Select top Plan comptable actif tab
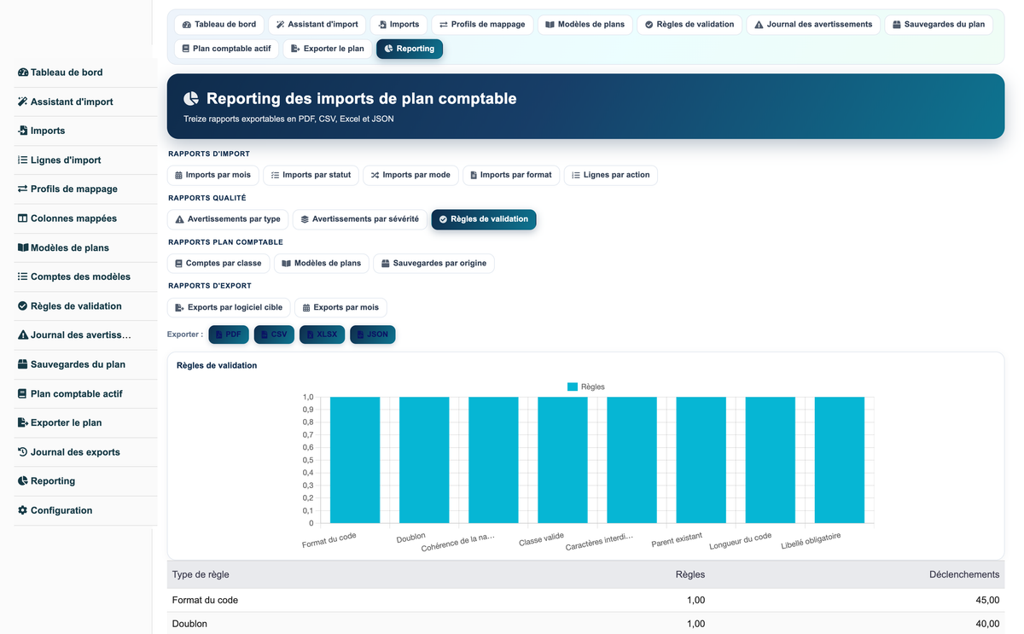Image resolution: width=1024 pixels, height=634 pixels. pos(227,49)
